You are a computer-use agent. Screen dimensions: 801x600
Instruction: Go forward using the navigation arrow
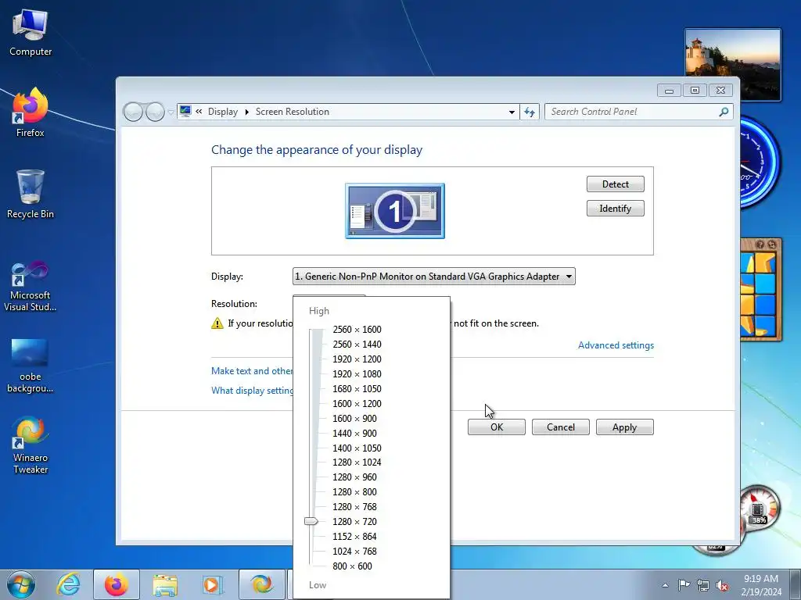tap(155, 112)
